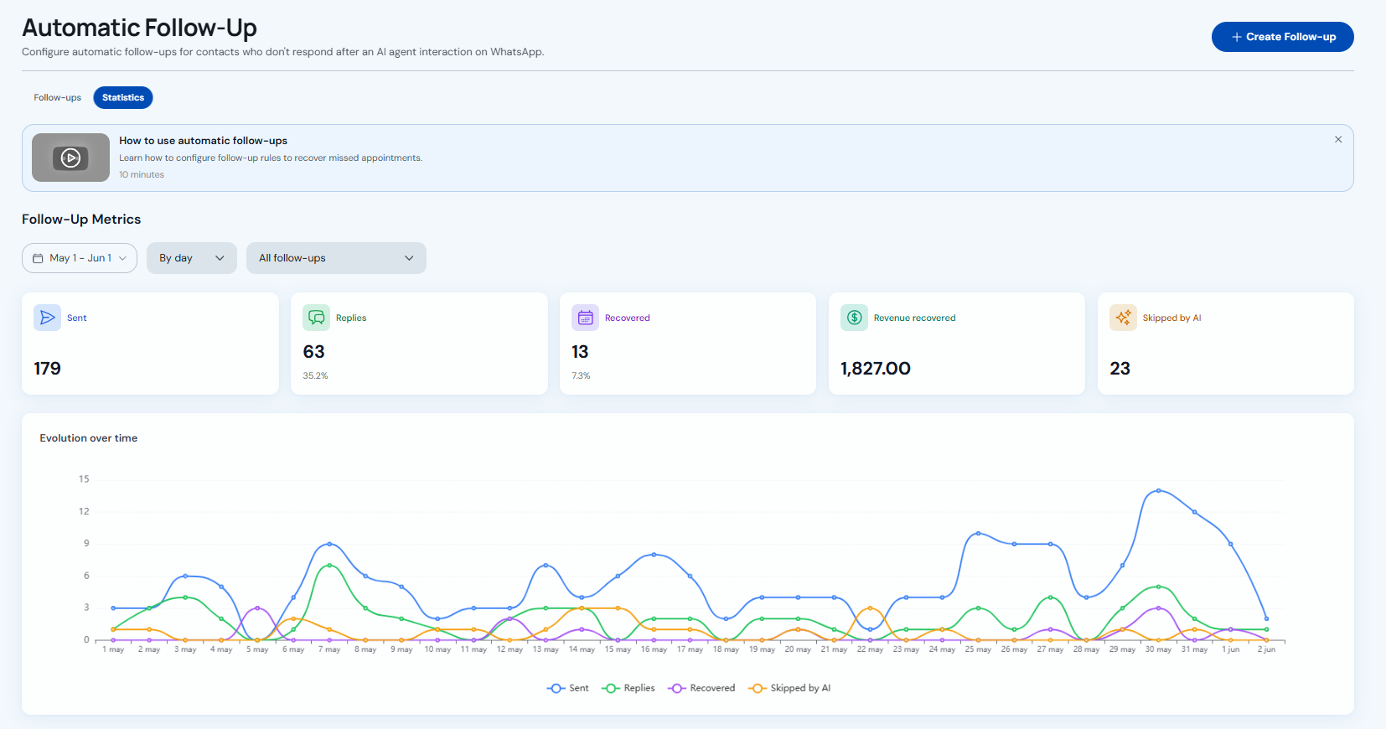Viewport: 1386px width, 729px height.
Task: Click the Sent paper plane icon
Action: pos(48,318)
